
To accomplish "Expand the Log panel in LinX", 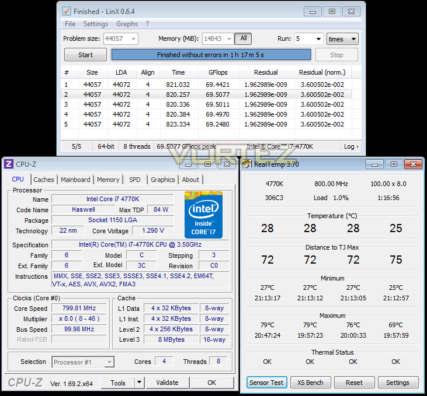I will pyautogui.click(x=351, y=146).
